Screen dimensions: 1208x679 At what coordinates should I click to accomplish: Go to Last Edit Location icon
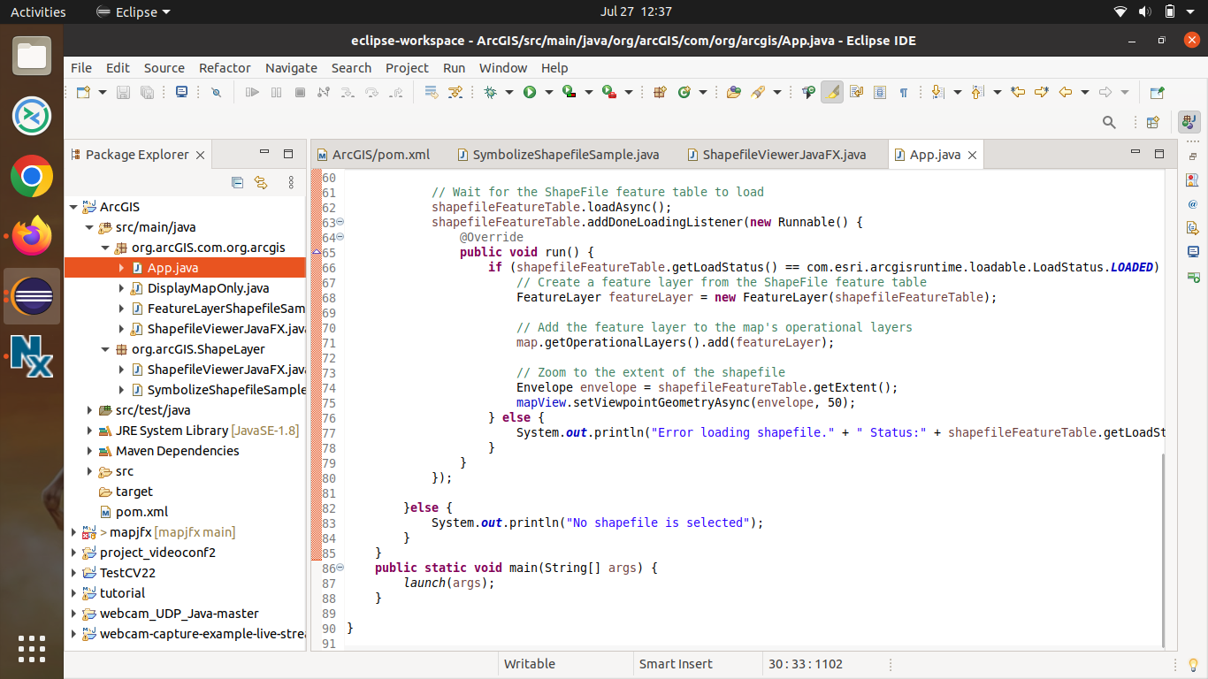(x=1017, y=92)
